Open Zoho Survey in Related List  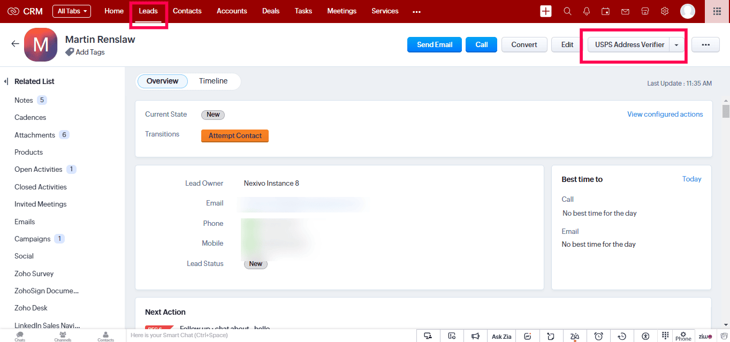click(34, 274)
